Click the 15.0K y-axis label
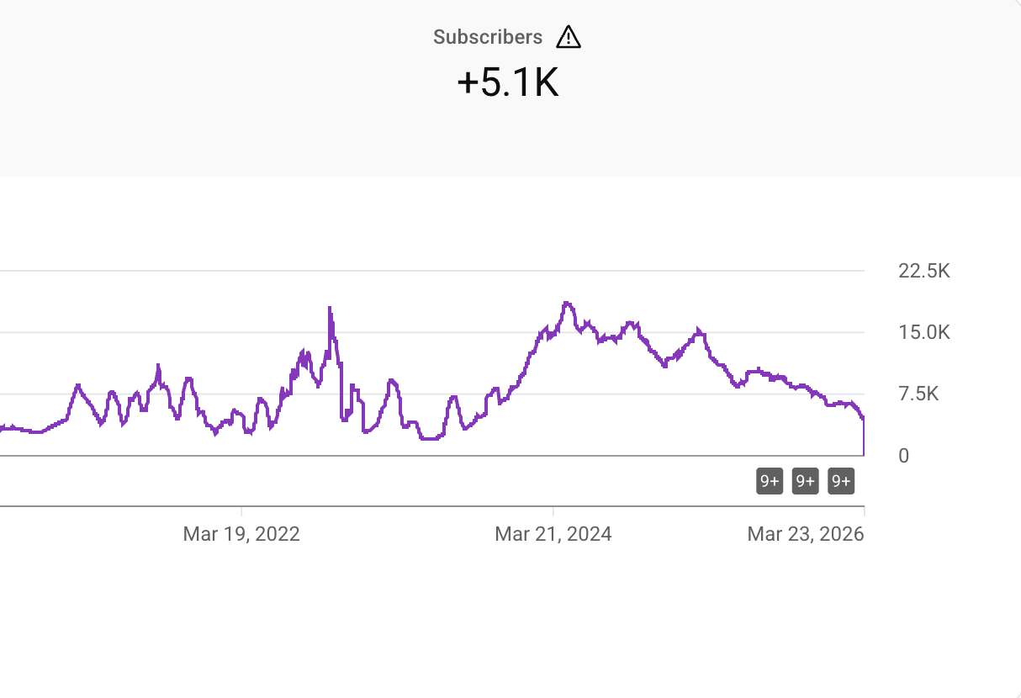 coord(923,332)
